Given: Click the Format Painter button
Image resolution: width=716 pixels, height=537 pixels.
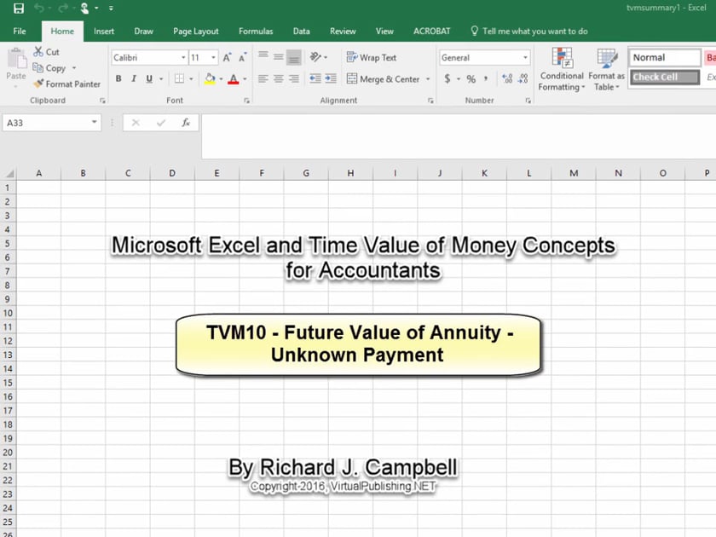Looking at the screenshot, I should click(x=66, y=84).
